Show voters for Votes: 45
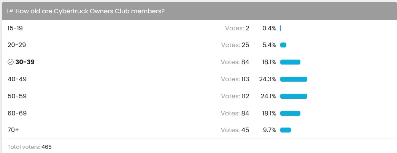The width and height of the screenshot is (397, 153). (235, 130)
